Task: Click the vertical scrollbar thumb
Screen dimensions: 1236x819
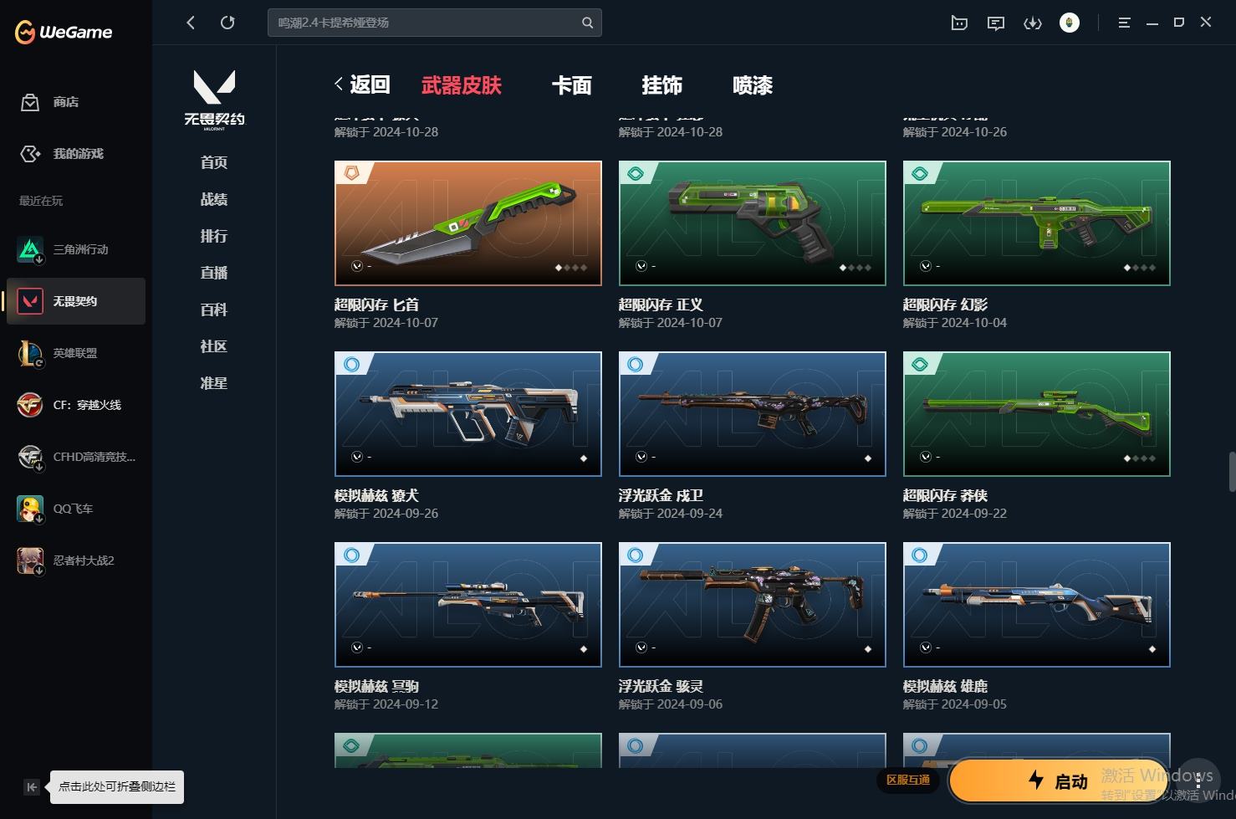Action: 1231,471
